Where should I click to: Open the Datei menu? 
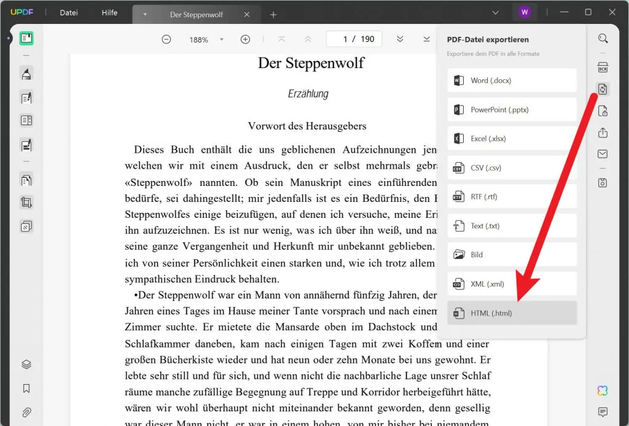68,12
